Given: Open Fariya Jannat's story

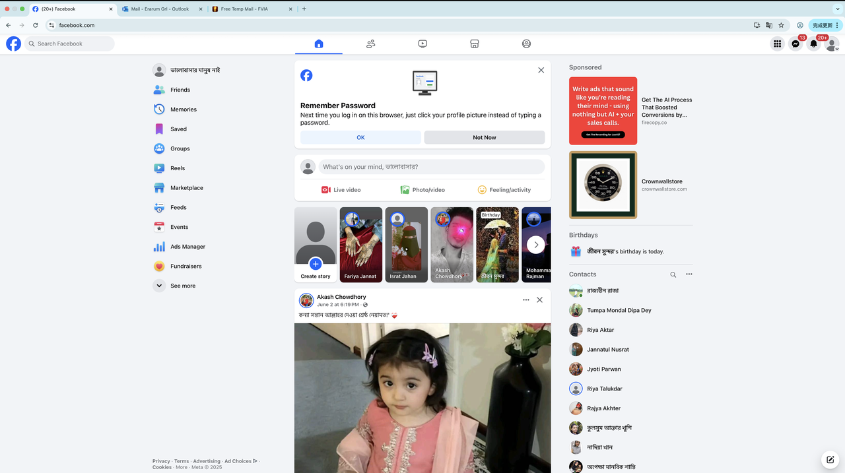Looking at the screenshot, I should [361, 245].
